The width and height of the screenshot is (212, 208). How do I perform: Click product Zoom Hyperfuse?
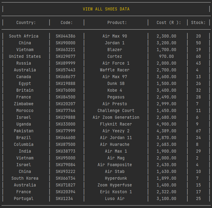115,185
